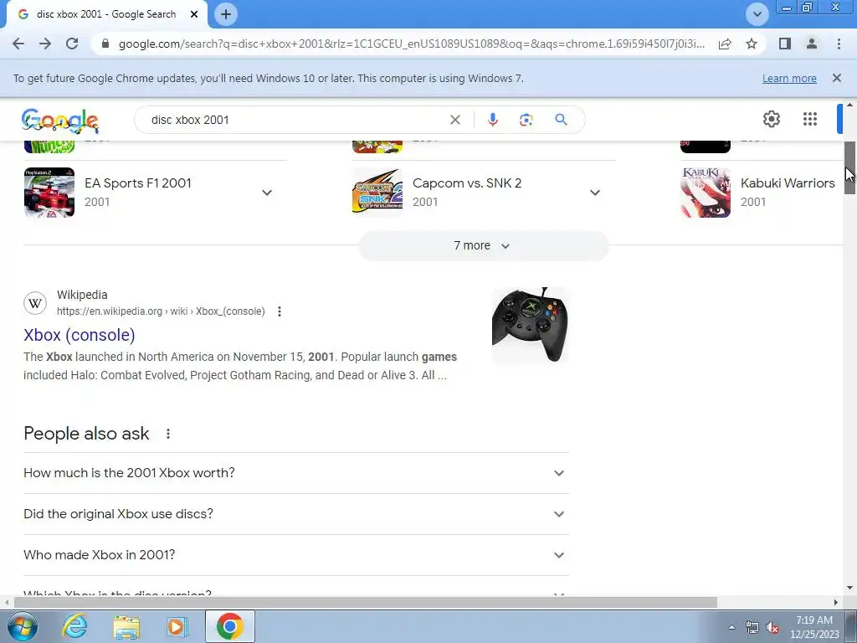Expand the EA Sports F1 2001 entry chevron

[x=267, y=193]
